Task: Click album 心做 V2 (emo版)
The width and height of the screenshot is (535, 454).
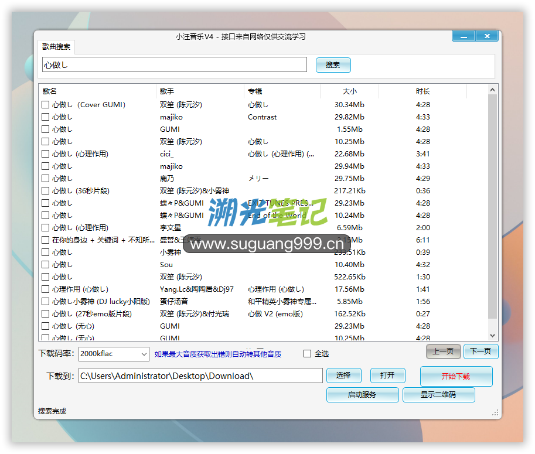Action: pos(275,314)
